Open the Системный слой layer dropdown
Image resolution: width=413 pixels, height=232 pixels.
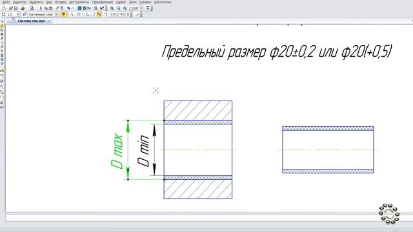pos(56,14)
